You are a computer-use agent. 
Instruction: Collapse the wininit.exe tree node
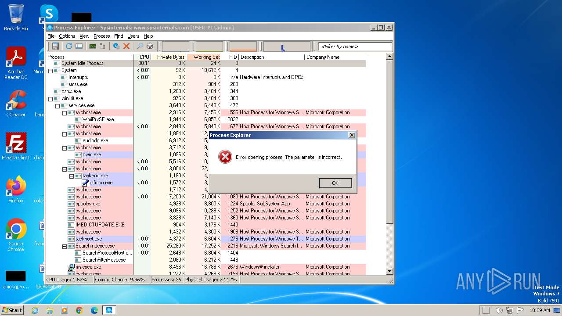pyautogui.click(x=50, y=98)
